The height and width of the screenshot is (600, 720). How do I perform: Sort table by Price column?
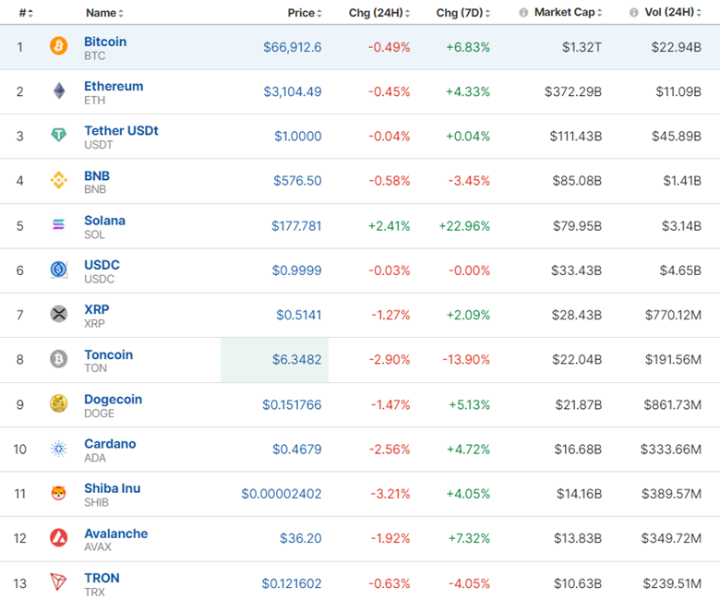click(305, 13)
